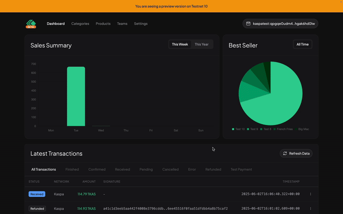Toggle the French Fries legend entry

(x=284, y=129)
